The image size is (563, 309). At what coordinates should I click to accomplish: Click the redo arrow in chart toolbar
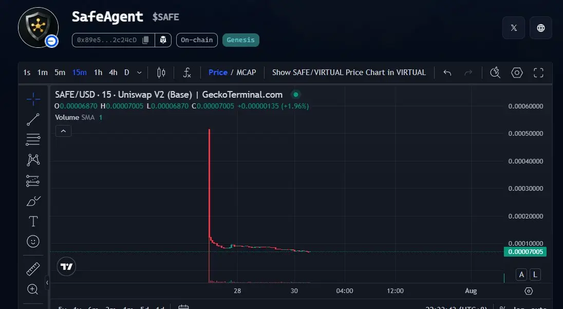click(468, 72)
